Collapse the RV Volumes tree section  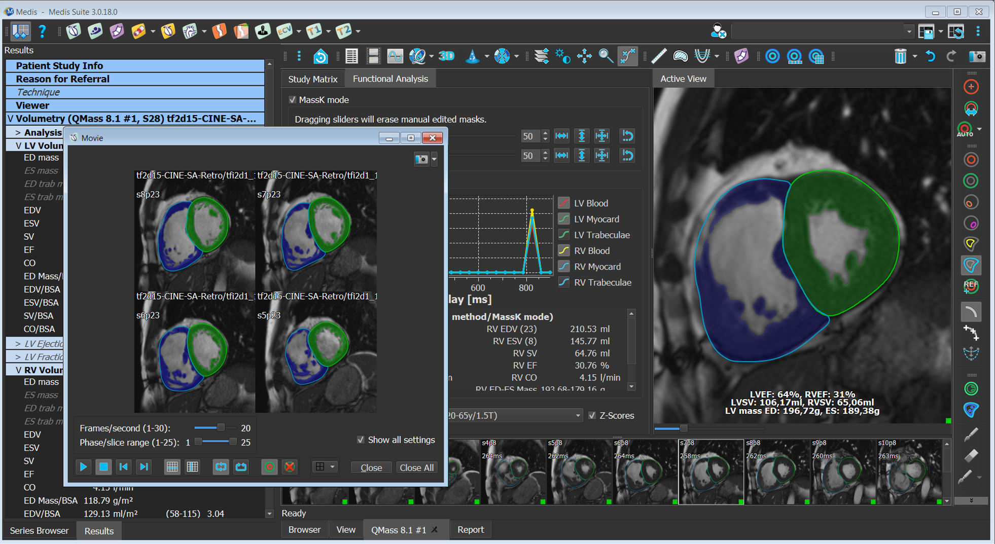click(x=18, y=370)
